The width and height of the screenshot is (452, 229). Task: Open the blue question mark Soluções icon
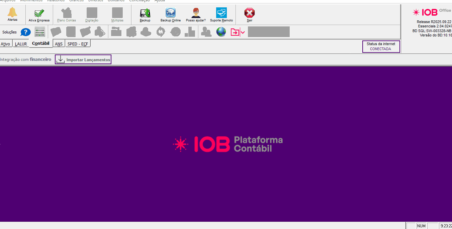point(26,32)
